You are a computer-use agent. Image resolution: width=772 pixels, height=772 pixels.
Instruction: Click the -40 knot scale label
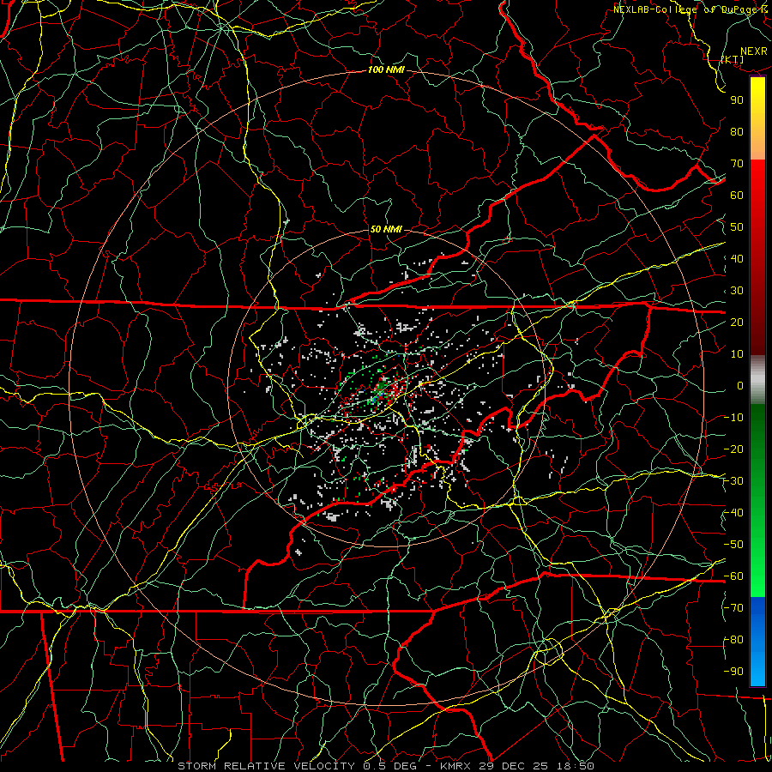[733, 513]
